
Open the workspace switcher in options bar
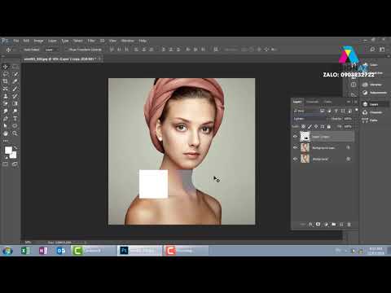click(x=382, y=50)
